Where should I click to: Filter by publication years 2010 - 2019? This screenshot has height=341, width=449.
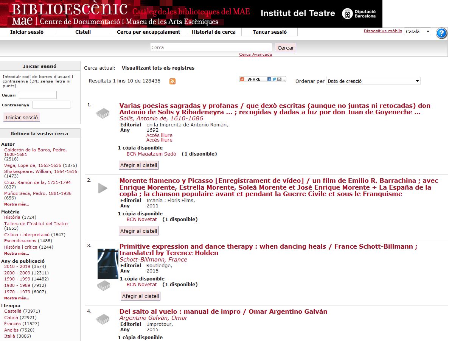(17, 266)
